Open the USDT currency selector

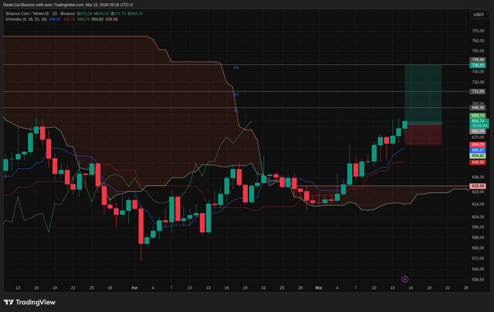[479, 14]
